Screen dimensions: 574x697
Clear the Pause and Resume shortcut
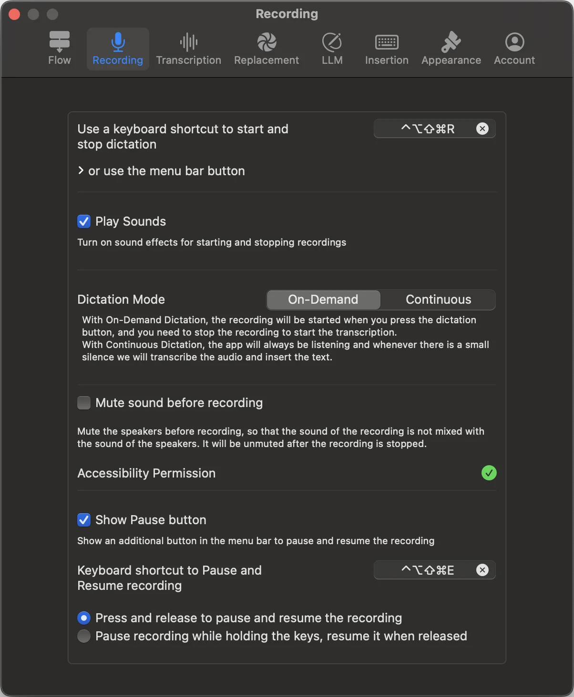click(x=482, y=570)
